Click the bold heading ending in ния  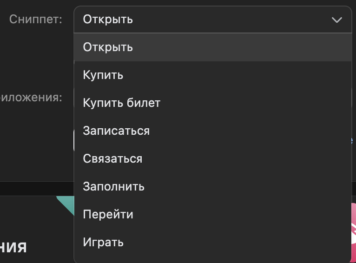click(13, 246)
